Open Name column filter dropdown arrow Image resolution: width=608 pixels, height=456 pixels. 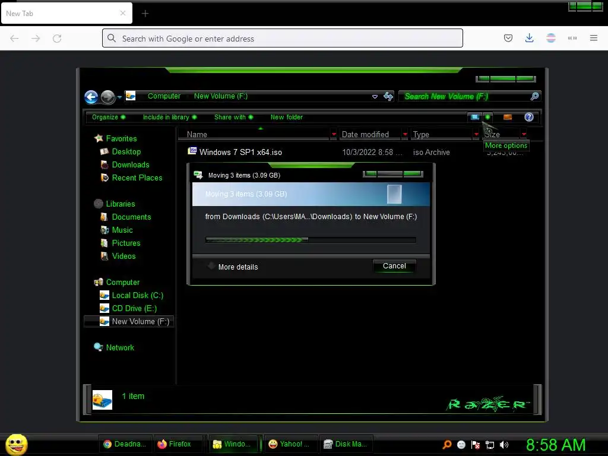334,135
